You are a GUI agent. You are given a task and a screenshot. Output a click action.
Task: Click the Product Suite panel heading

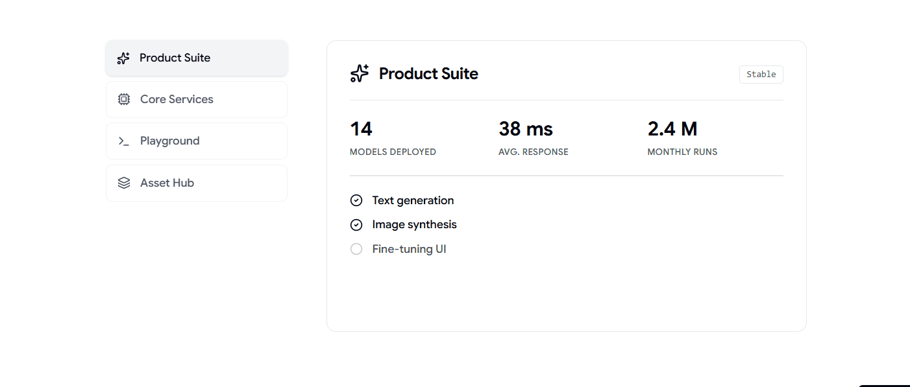(428, 74)
